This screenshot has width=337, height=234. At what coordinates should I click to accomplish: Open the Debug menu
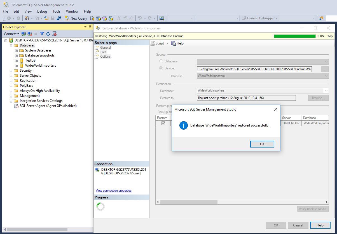[x=42, y=11]
